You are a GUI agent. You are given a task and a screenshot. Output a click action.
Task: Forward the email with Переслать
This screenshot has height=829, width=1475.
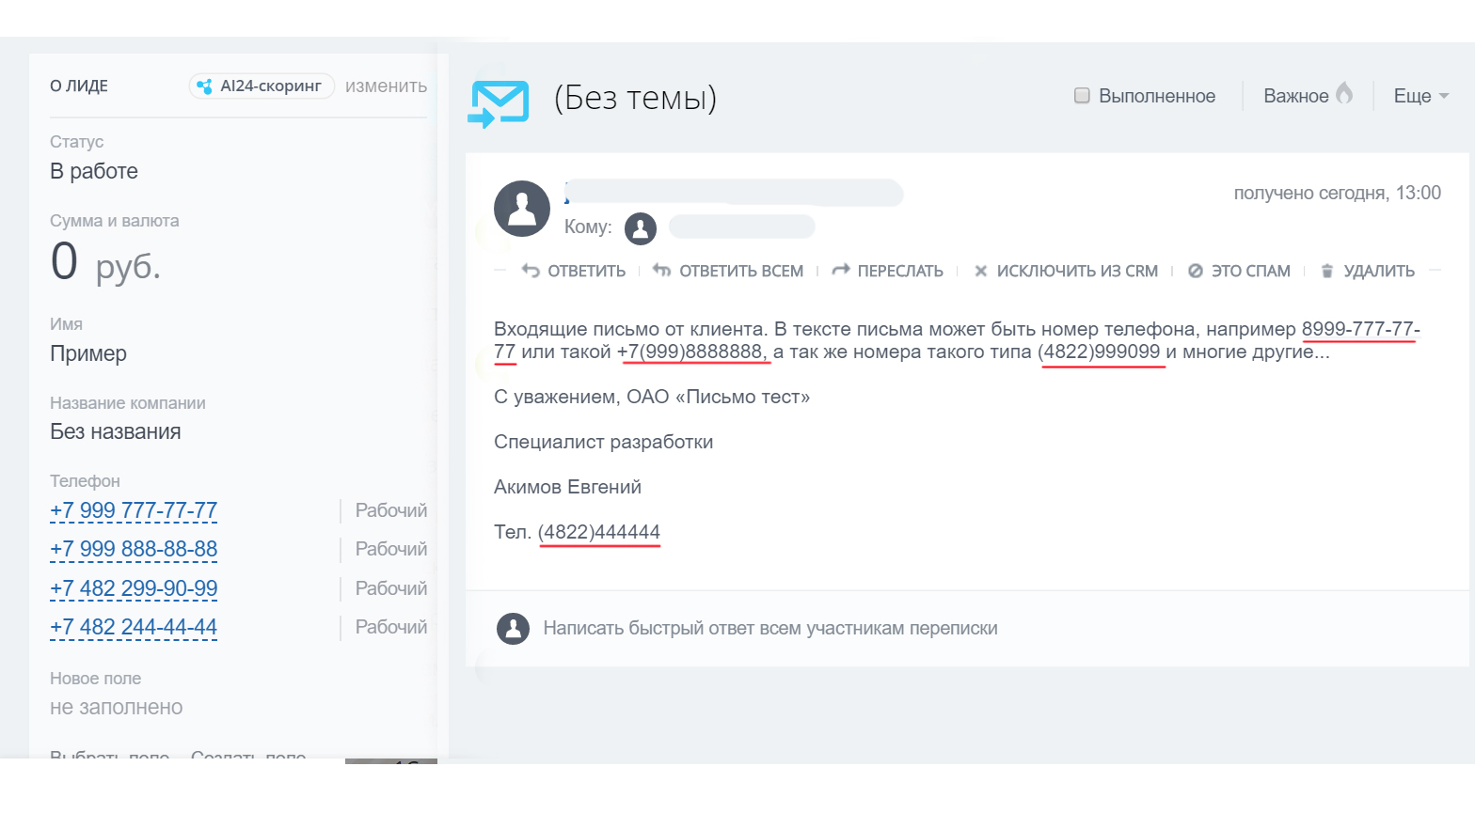coord(888,271)
